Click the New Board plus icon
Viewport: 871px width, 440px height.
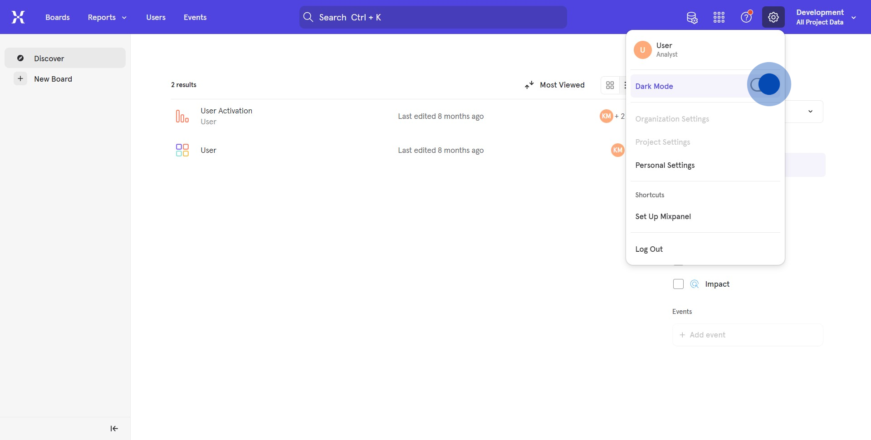click(x=20, y=78)
